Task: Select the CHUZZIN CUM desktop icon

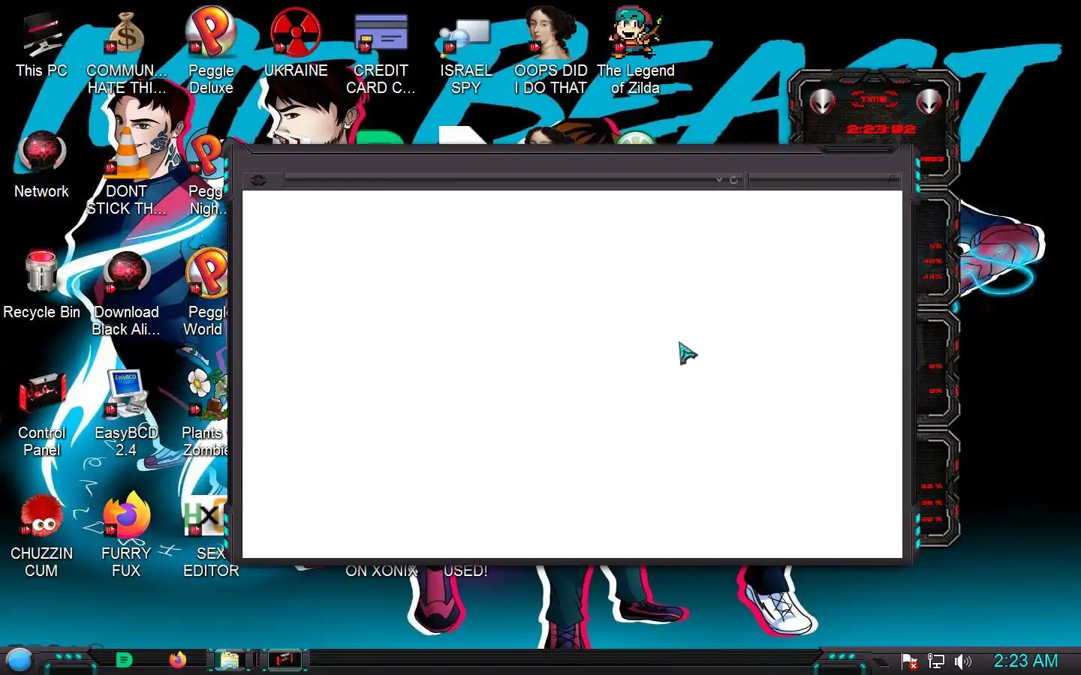Action: coord(41,535)
